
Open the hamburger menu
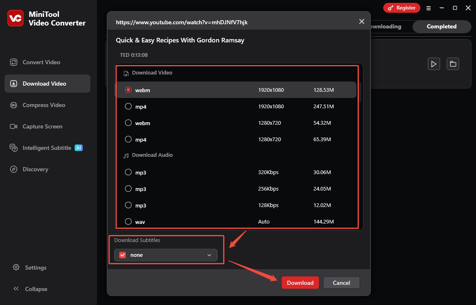pyautogui.click(x=428, y=7)
